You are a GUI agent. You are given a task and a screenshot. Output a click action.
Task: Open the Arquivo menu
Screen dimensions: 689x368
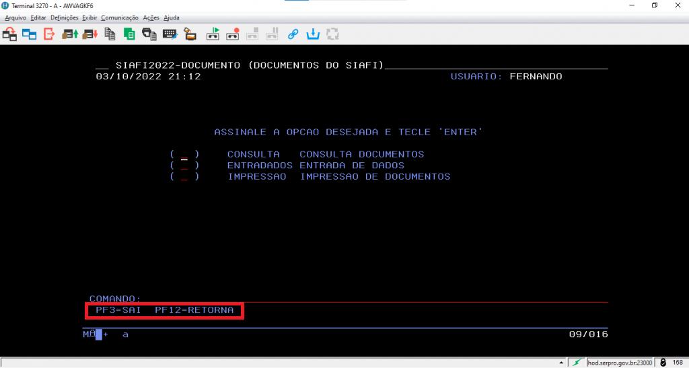16,17
